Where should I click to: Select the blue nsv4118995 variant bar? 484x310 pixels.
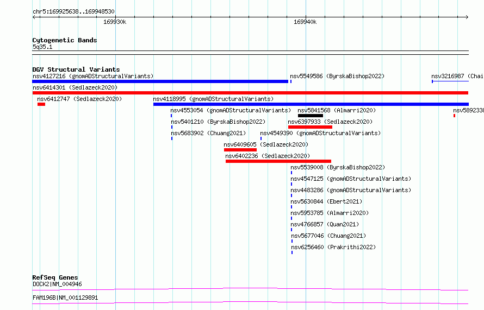tap(311, 104)
